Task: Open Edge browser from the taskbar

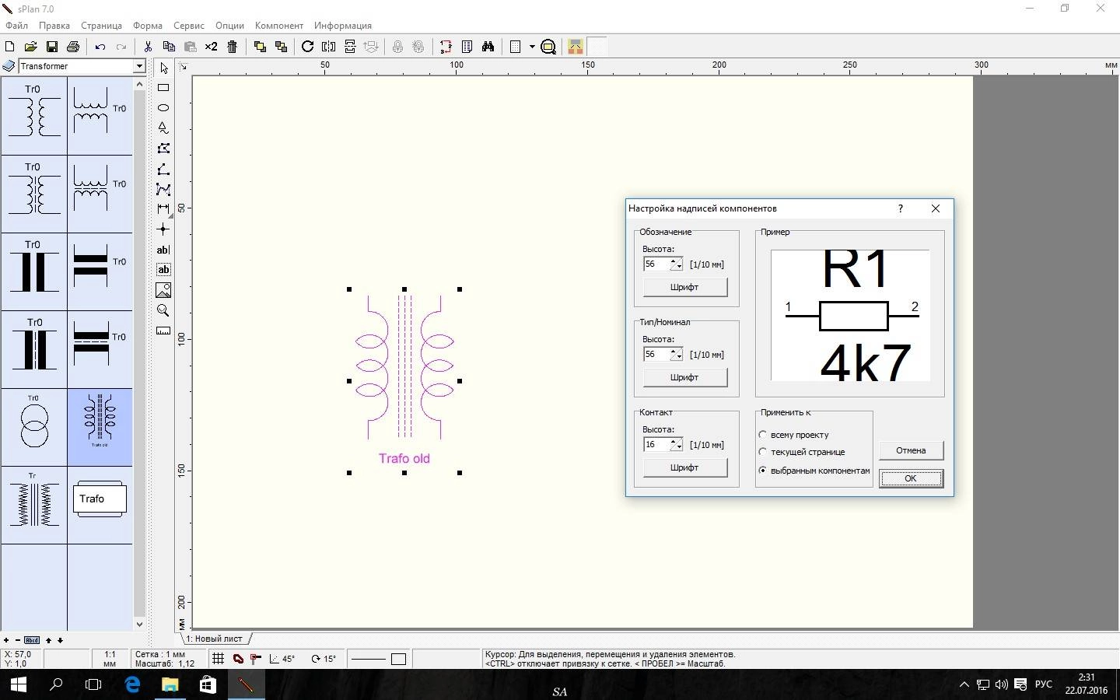Action: 132,684
